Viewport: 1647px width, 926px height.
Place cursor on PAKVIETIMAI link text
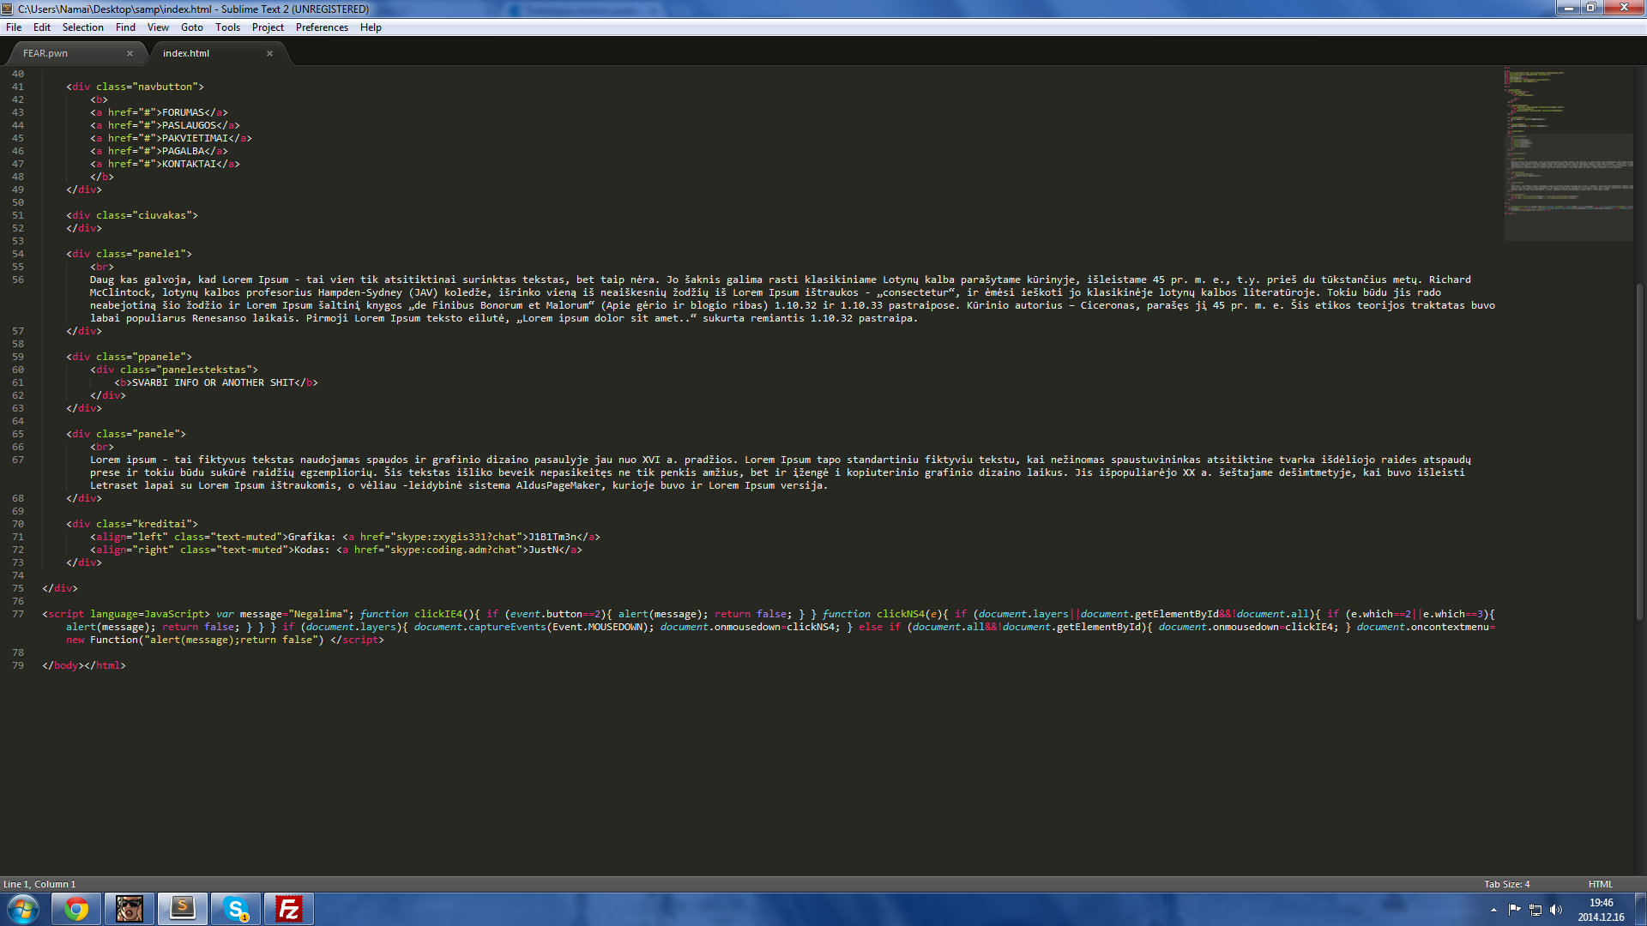(x=196, y=138)
